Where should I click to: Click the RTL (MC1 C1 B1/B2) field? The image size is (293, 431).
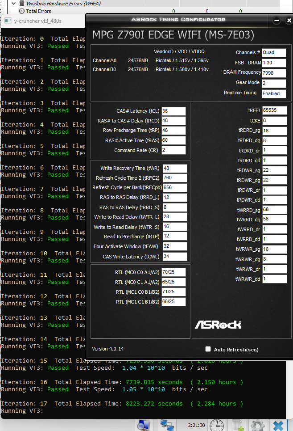click(173, 301)
